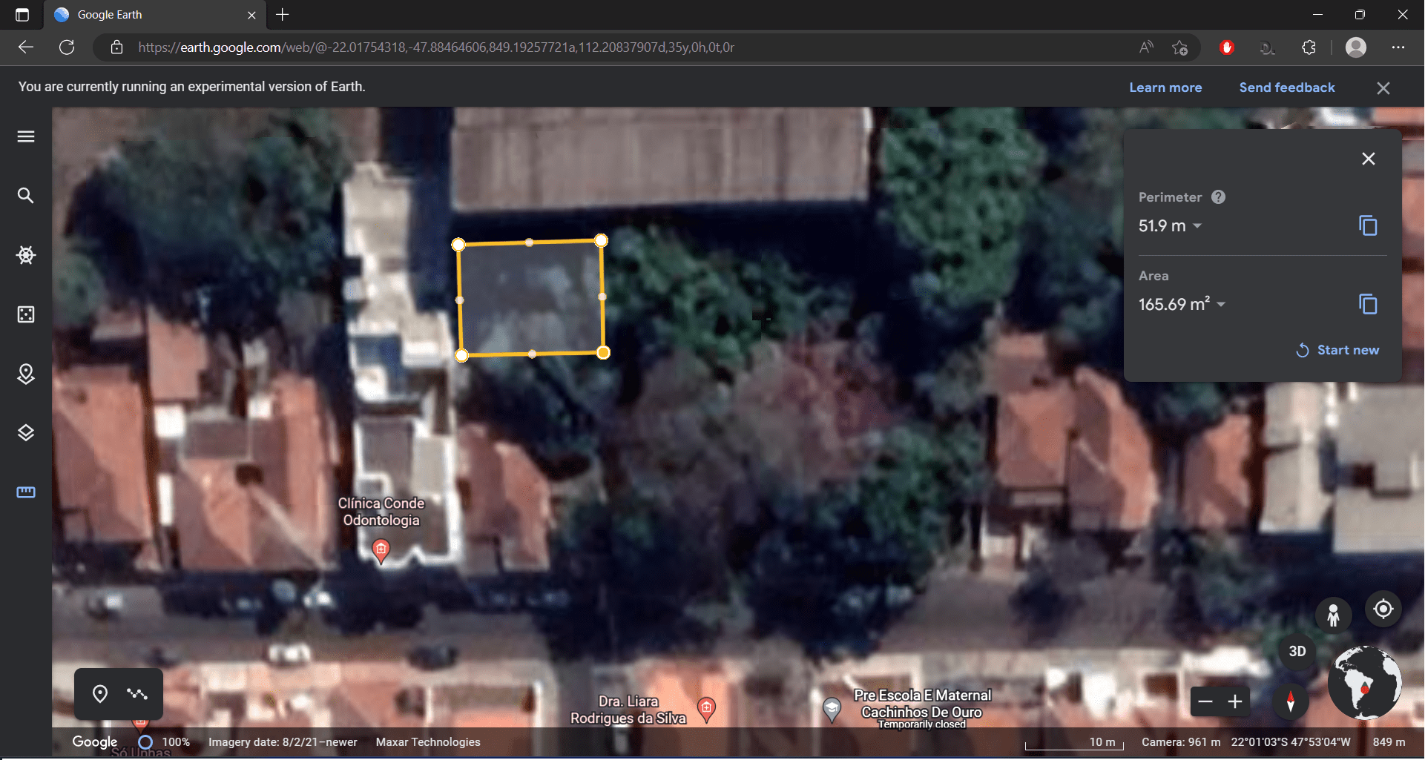Open Projects pin icon in sidebar
1425x760 pixels.
[x=26, y=374]
